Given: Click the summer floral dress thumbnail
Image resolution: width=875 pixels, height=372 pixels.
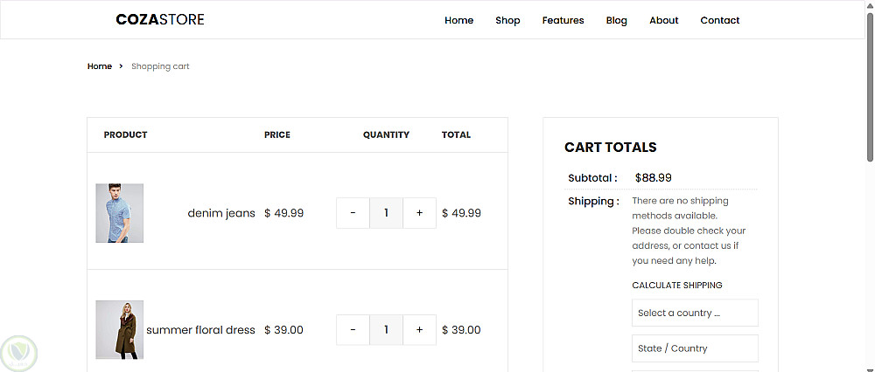Looking at the screenshot, I should coord(119,330).
